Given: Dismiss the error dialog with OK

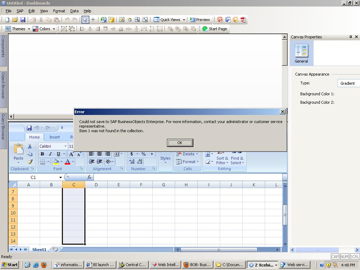Looking at the screenshot, I should [180, 143].
